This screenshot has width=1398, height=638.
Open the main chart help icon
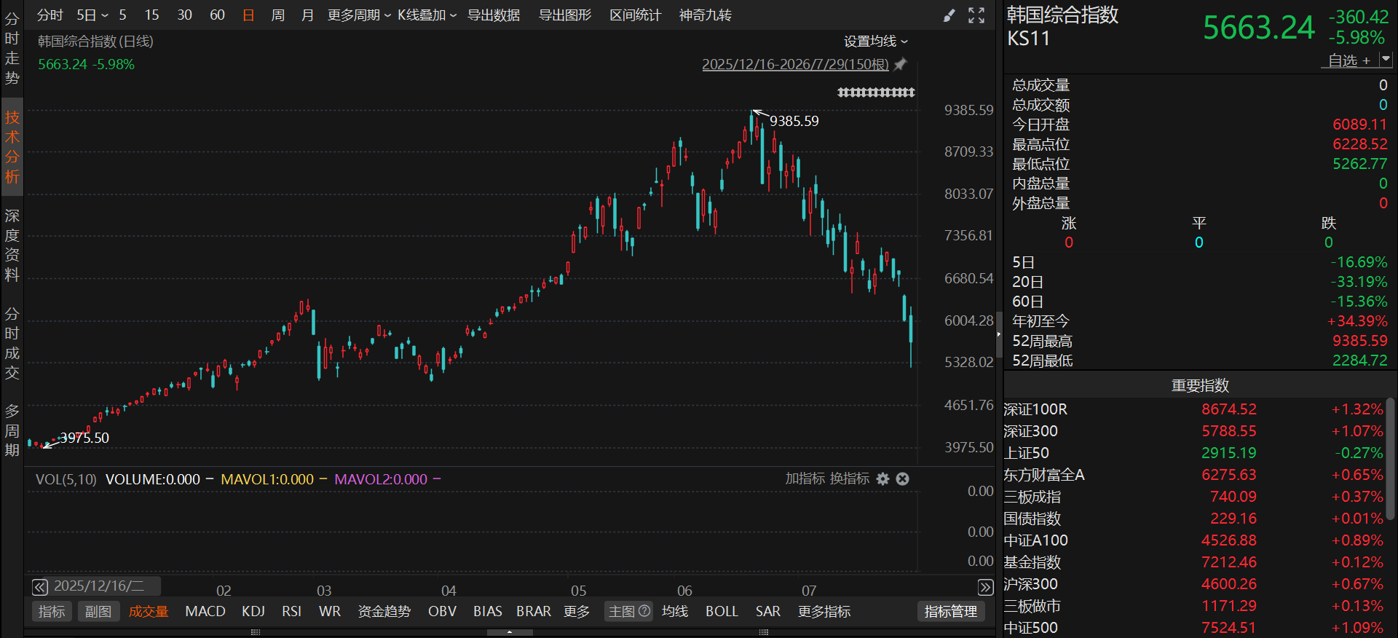point(644,611)
